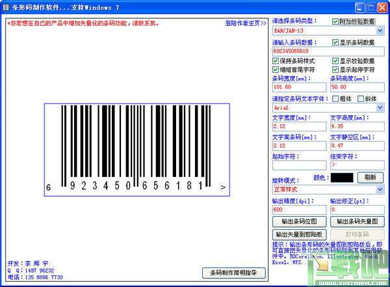Click the red notice text about 矢量化的条码功能
This screenshot has height=287, width=390.
(83, 23)
